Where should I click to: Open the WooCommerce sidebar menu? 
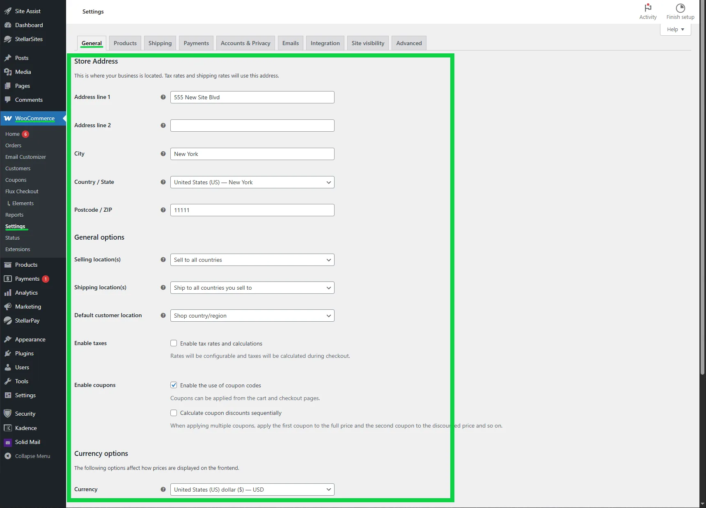[x=34, y=118]
